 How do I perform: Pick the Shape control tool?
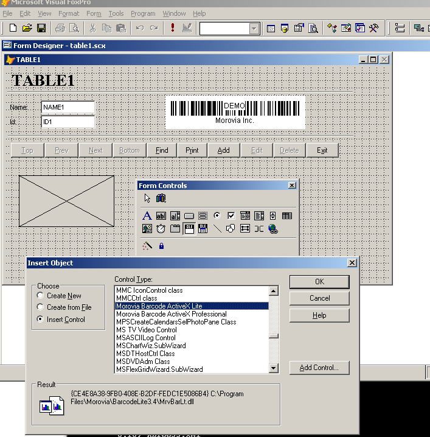pyautogui.click(x=231, y=229)
